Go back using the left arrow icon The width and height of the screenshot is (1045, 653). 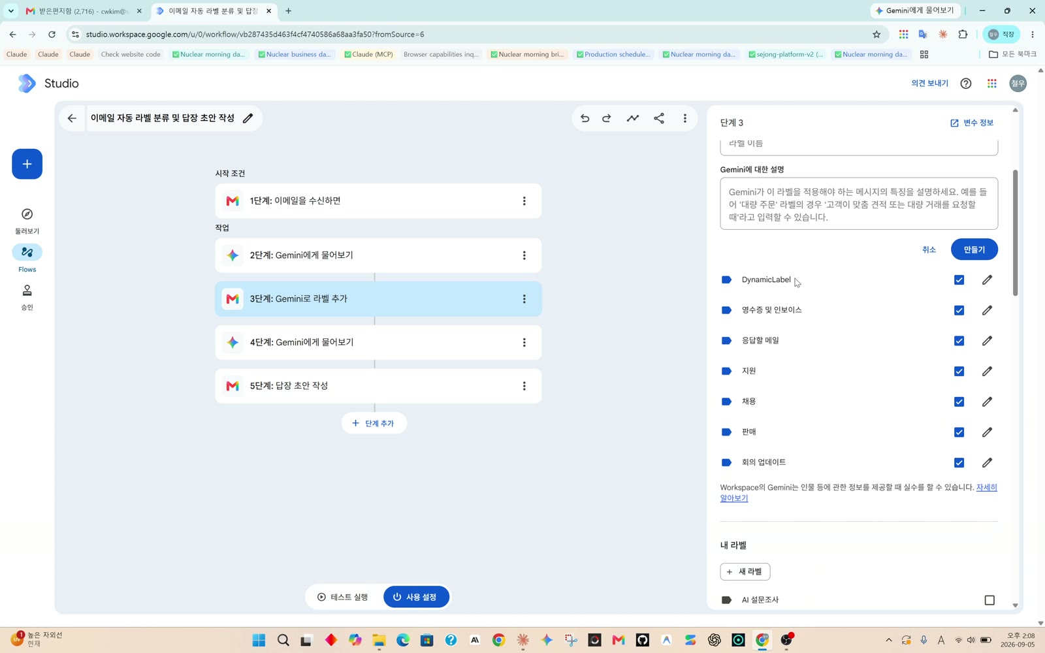coord(72,118)
